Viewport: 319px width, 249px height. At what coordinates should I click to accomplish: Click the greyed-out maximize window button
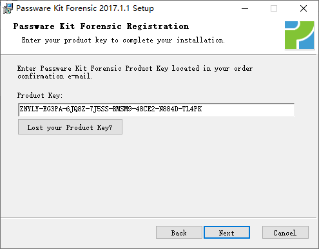tap(274, 8)
